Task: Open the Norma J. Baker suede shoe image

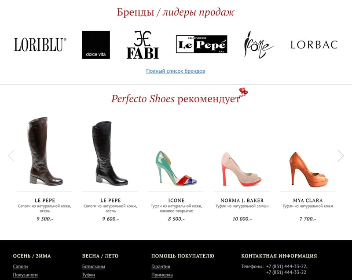Action: click(x=241, y=169)
